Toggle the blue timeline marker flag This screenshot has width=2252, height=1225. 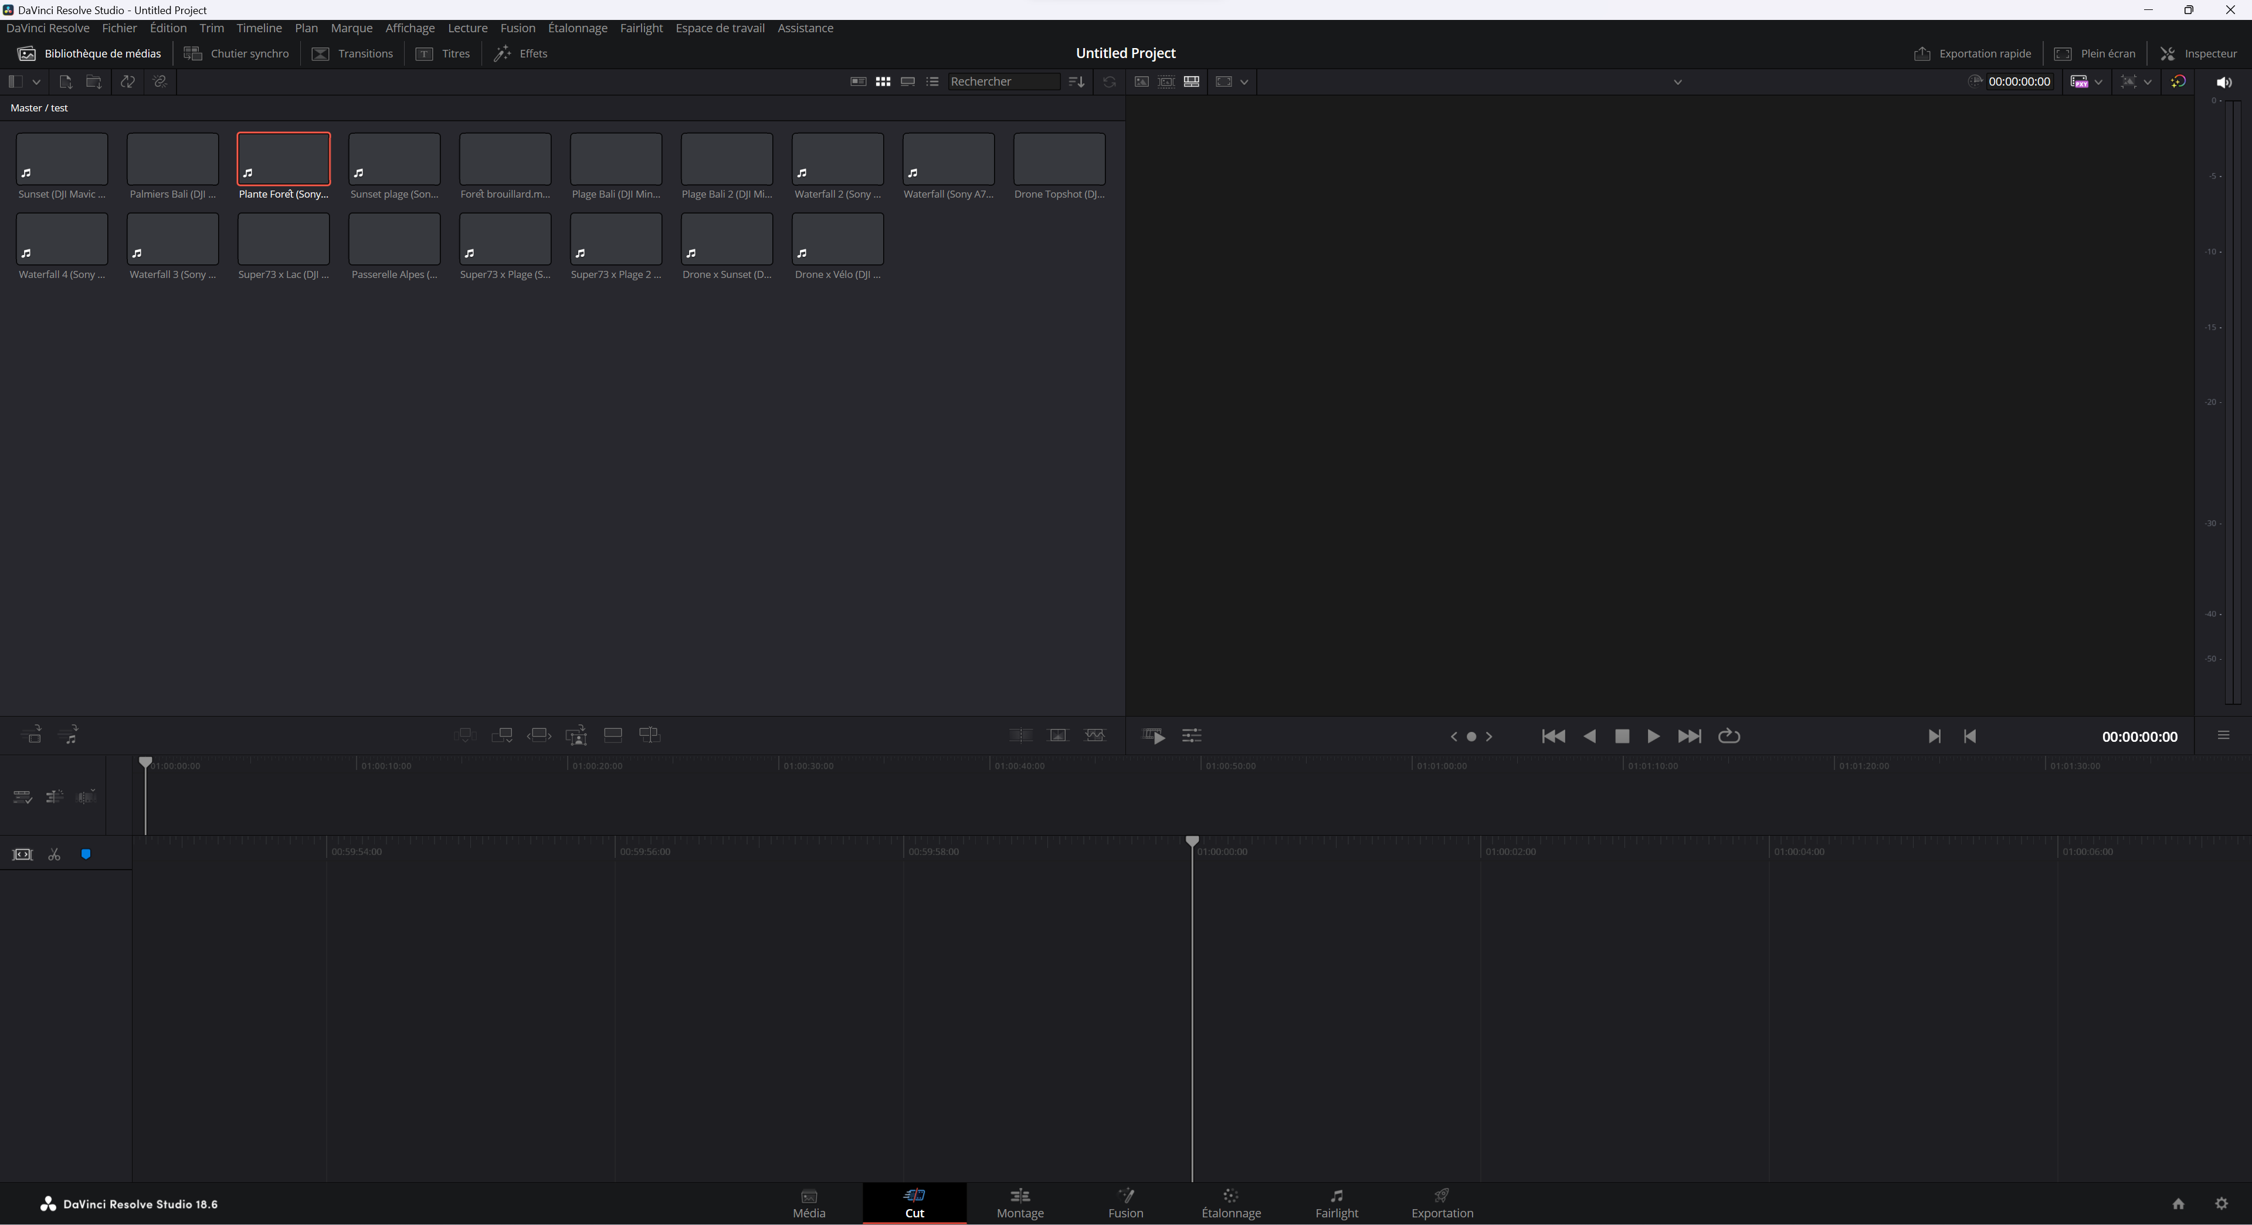86,855
